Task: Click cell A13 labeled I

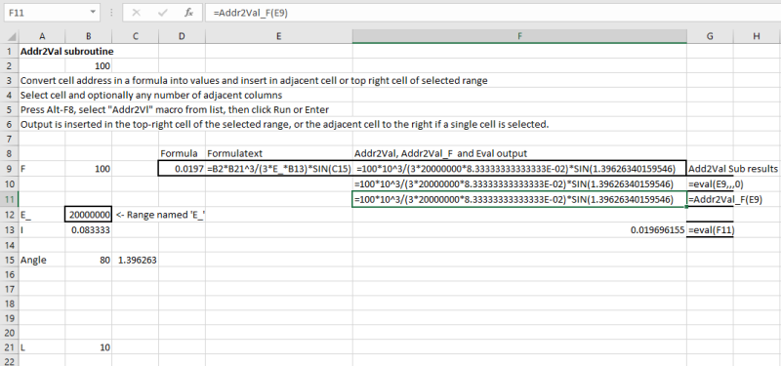Action: [x=42, y=230]
